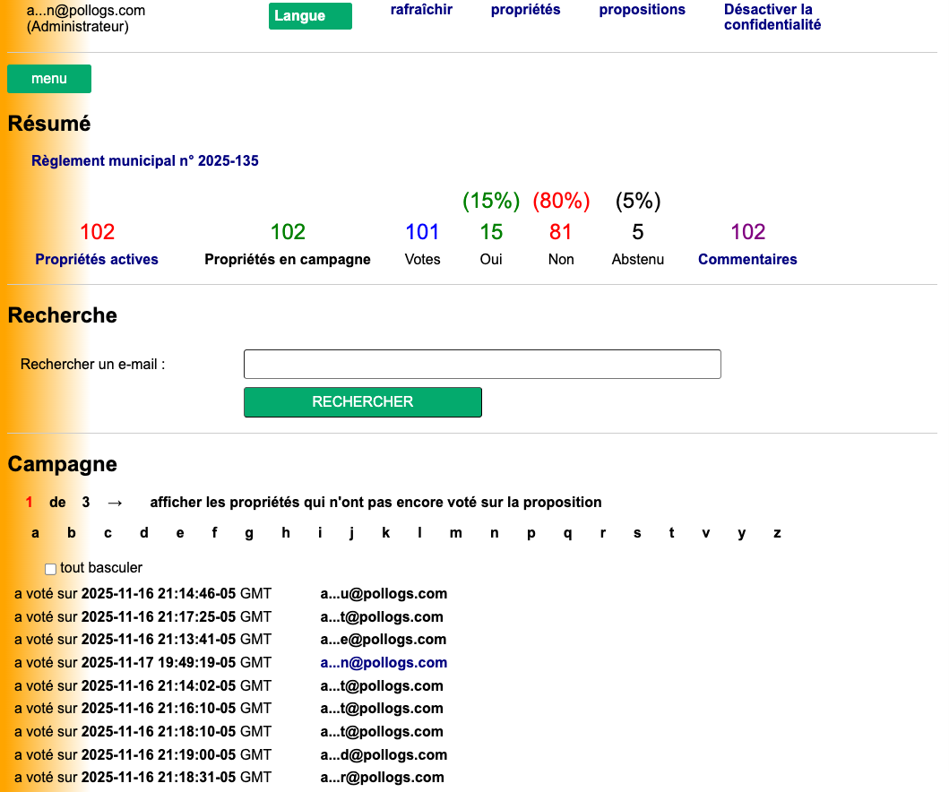The height and width of the screenshot is (792, 949).
Task: Click the next page arrow in Campagne
Action: [x=115, y=503]
